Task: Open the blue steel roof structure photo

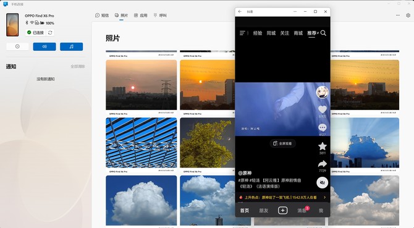Action: [142, 143]
